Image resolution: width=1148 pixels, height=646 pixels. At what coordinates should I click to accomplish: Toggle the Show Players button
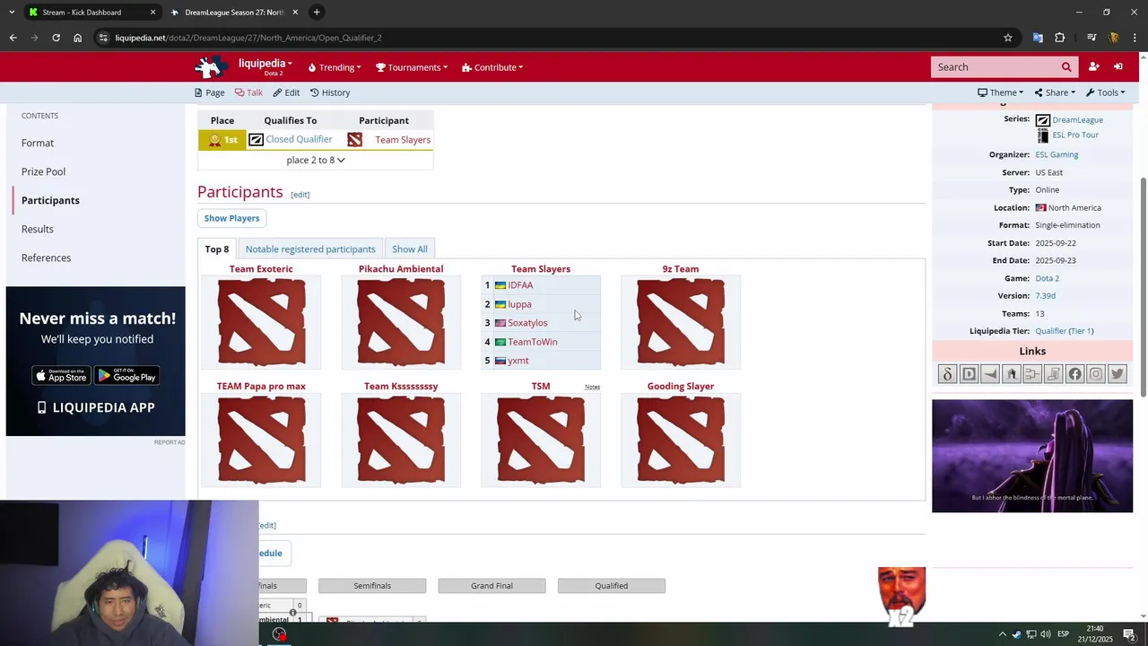click(x=231, y=218)
